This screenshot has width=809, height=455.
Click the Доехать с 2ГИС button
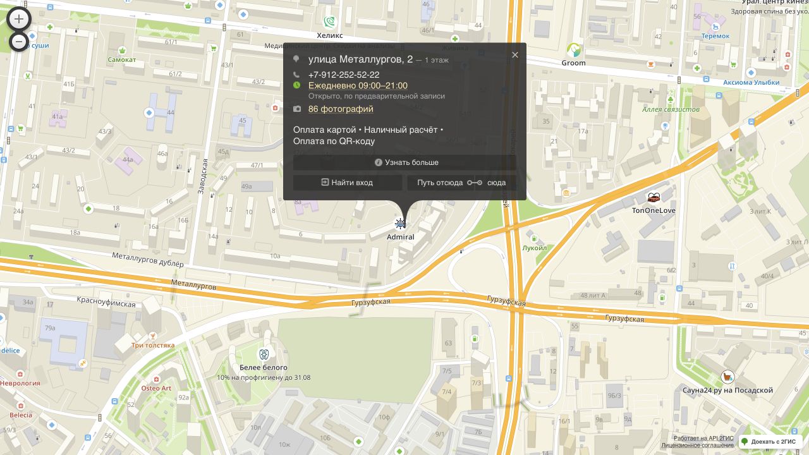pyautogui.click(x=770, y=441)
